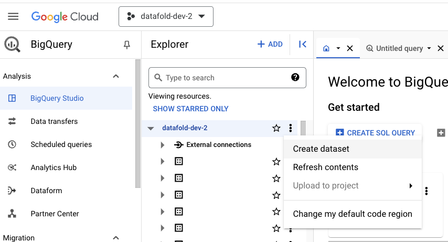The width and height of the screenshot is (448, 242).
Task: Click SHOW STARRED ONLY
Action: 190,109
